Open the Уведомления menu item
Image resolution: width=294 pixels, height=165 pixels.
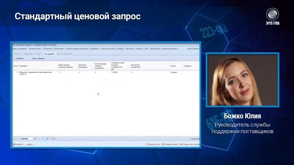155,49
